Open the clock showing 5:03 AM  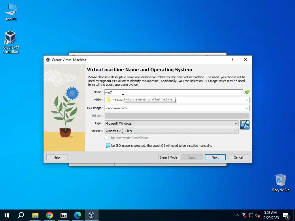pos(270,215)
